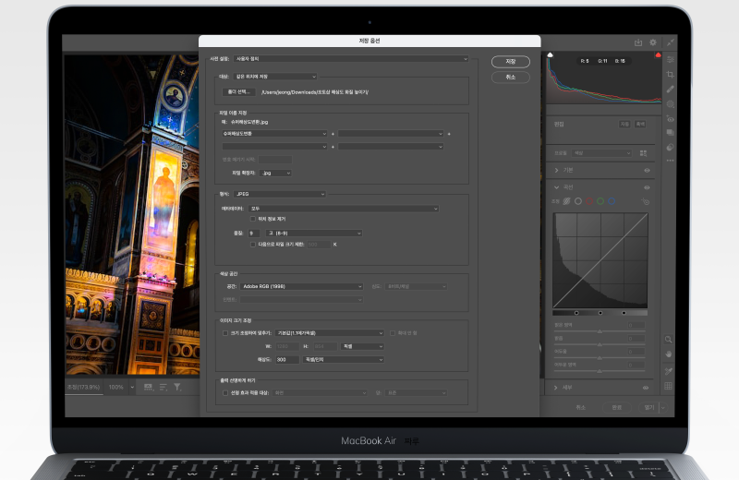Toggle visibility eye of Detail panel
Screen dimensions: 739x480
pos(646,388)
